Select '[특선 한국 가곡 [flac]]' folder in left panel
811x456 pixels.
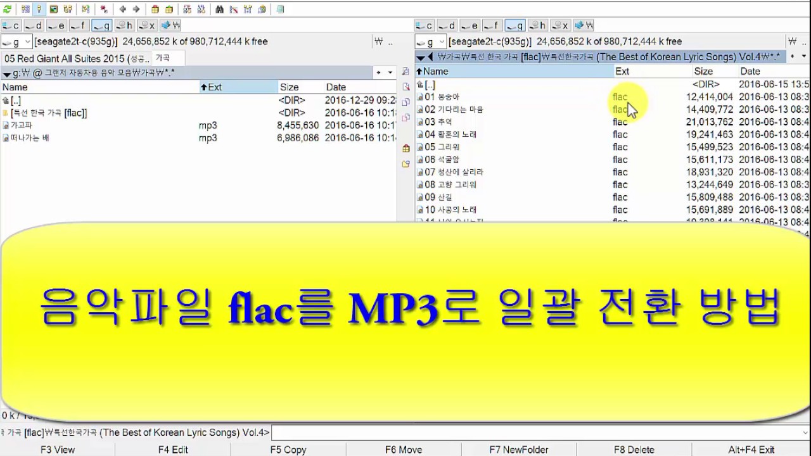[198, 113]
